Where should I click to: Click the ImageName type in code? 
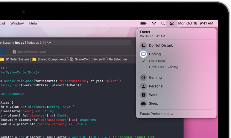(x=87, y=120)
